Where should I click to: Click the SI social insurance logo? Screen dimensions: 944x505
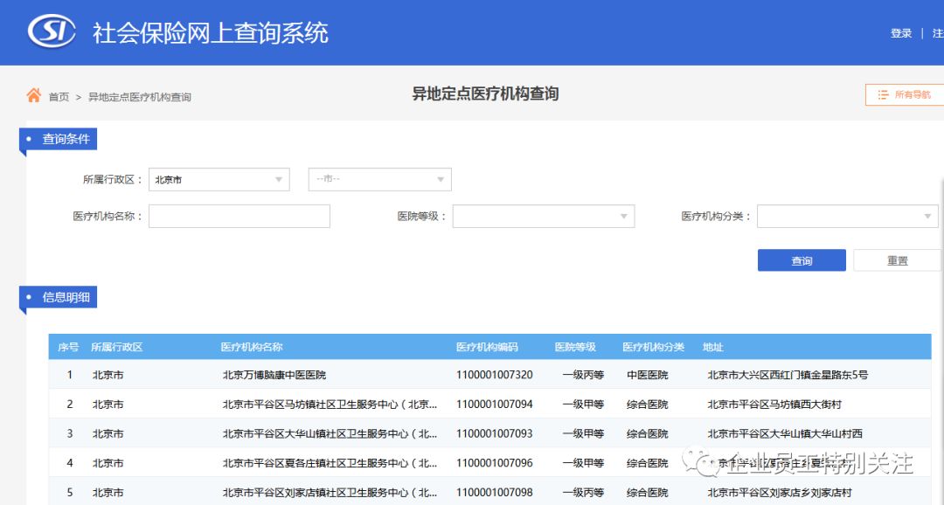[52, 31]
